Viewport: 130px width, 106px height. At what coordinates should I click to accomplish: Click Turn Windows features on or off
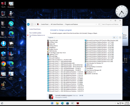tap(37, 36)
